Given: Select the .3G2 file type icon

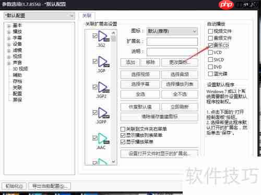Looking at the screenshot, I should coord(103,36).
